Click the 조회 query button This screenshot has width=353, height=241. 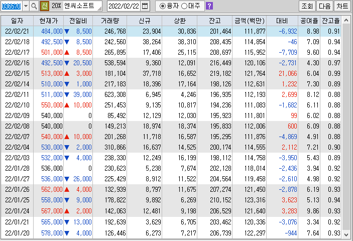pyautogui.click(x=307, y=6)
